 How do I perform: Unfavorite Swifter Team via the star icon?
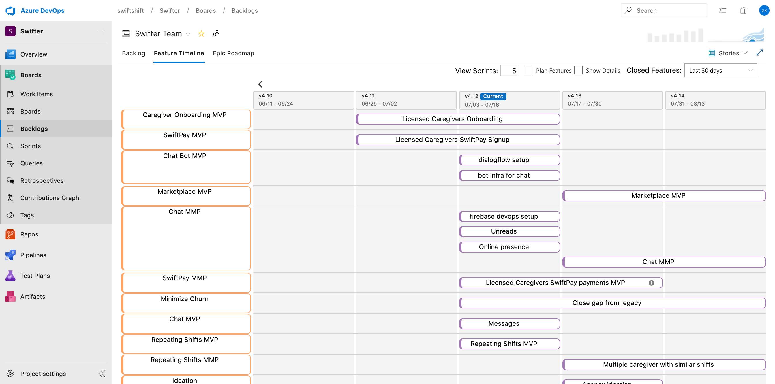click(201, 34)
